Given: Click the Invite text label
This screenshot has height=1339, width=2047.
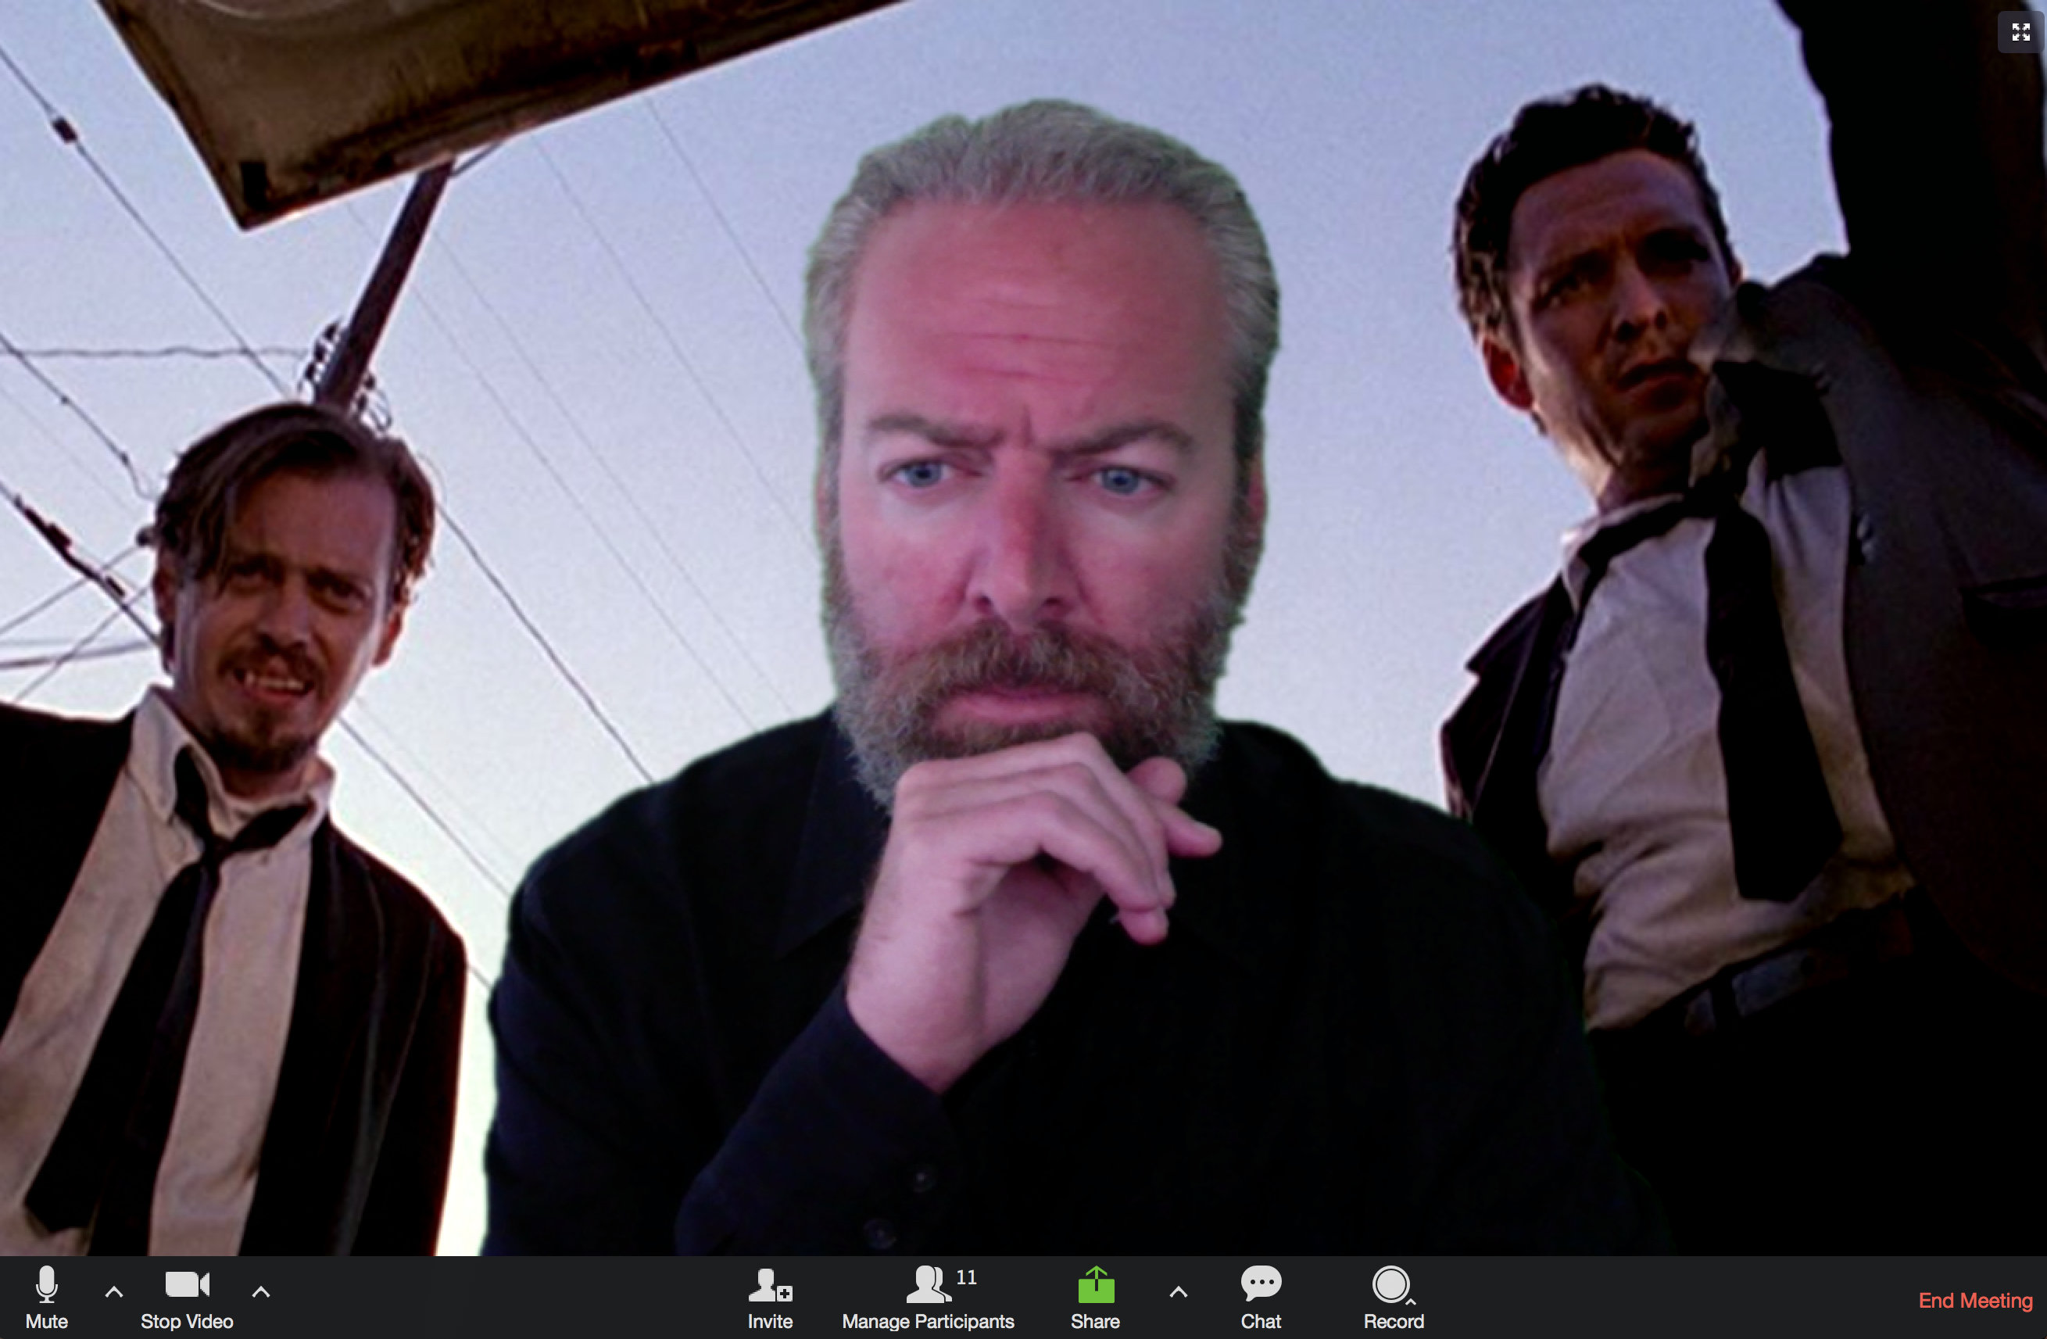Looking at the screenshot, I should (x=769, y=1321).
